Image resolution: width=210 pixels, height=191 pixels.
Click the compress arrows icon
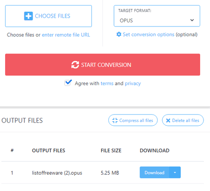tap(115, 120)
